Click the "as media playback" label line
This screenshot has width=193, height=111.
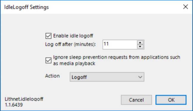pyautogui.click(x=74, y=63)
